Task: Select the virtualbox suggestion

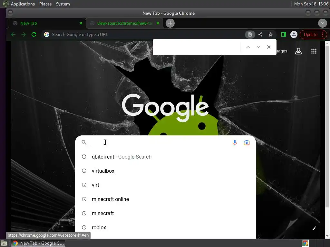Action: coord(165,171)
